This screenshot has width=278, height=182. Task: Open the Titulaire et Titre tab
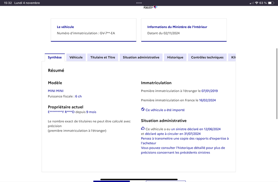(x=103, y=57)
